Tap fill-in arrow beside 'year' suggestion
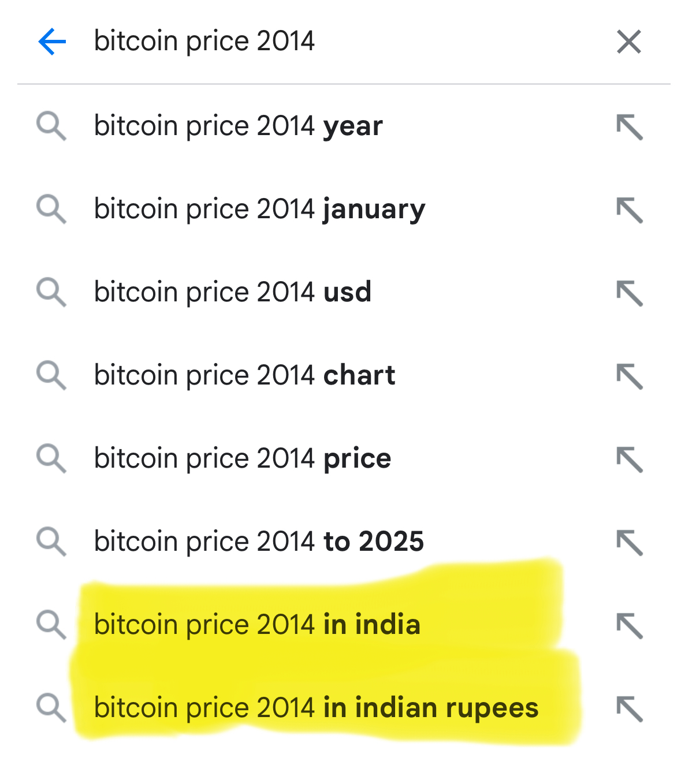The width and height of the screenshot is (681, 780). tap(629, 127)
